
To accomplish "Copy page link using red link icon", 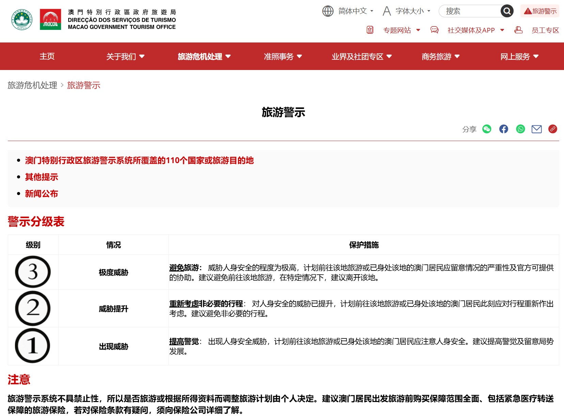I will pos(552,129).
